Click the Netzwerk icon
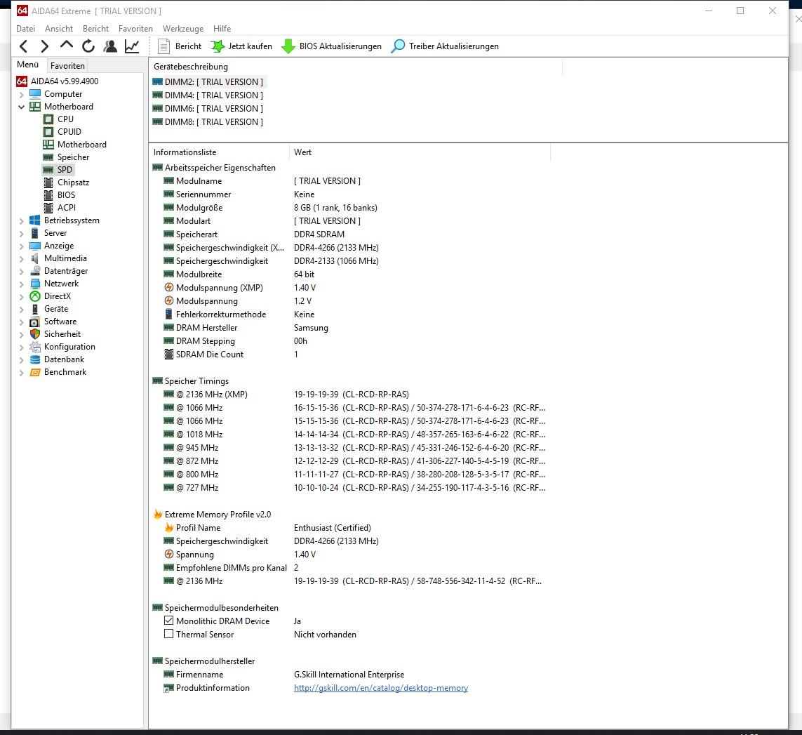The width and height of the screenshot is (802, 735). coord(35,284)
